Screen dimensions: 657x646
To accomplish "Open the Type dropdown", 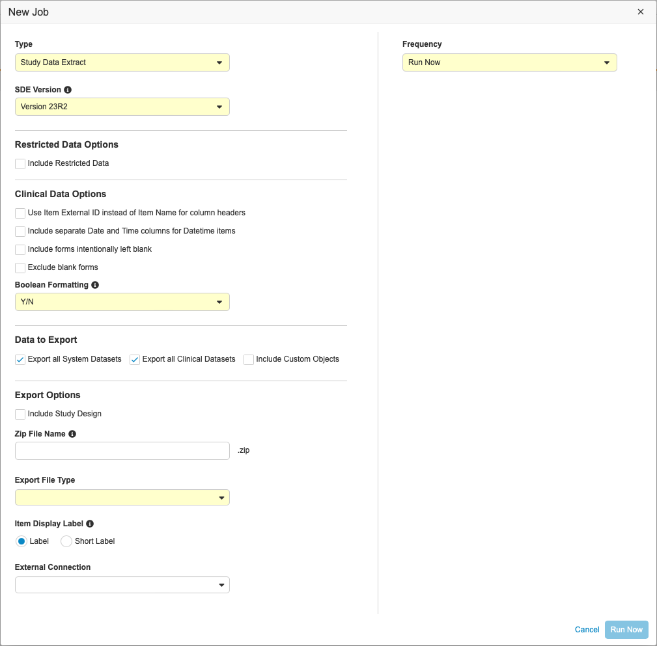I will coord(122,62).
